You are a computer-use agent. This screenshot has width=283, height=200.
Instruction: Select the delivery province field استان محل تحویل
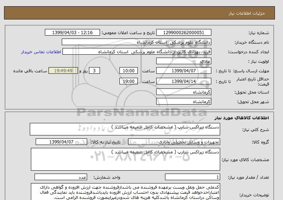tap(183, 92)
